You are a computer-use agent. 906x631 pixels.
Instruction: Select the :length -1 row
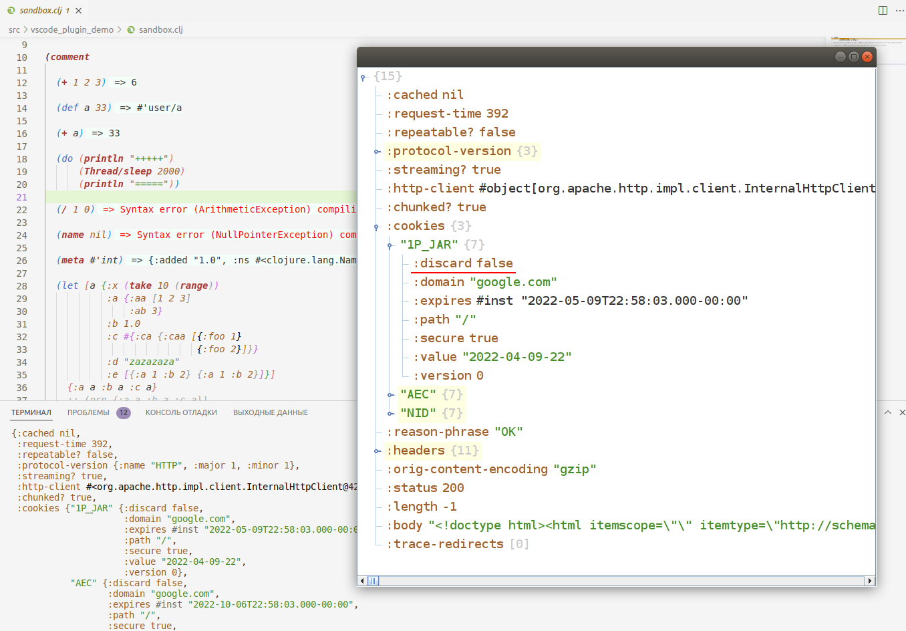[x=422, y=507]
